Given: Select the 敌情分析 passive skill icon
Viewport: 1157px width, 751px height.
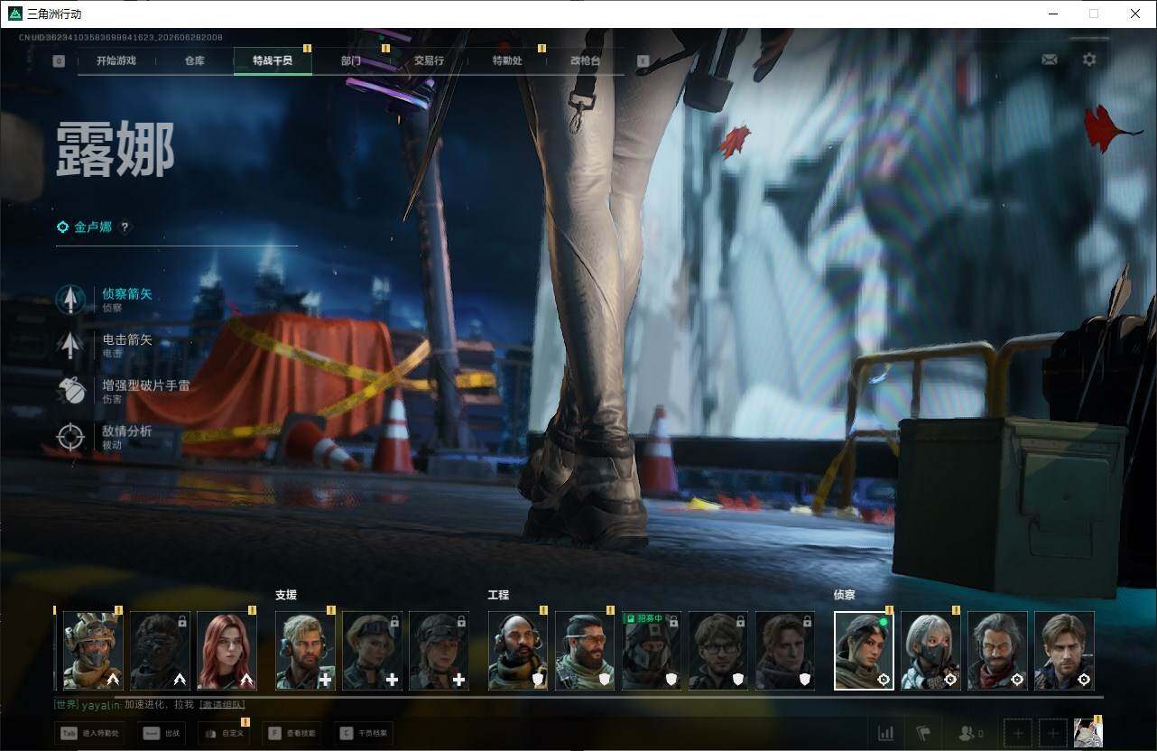Looking at the screenshot, I should tap(70, 438).
